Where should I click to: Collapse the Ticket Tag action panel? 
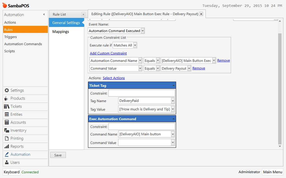coord(173,85)
